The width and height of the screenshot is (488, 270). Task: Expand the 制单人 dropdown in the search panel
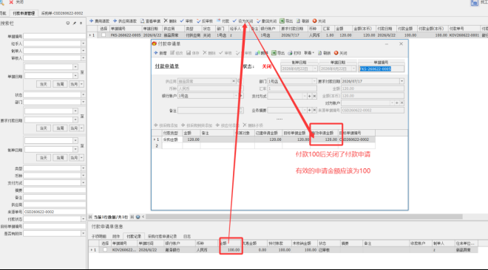point(83,51)
